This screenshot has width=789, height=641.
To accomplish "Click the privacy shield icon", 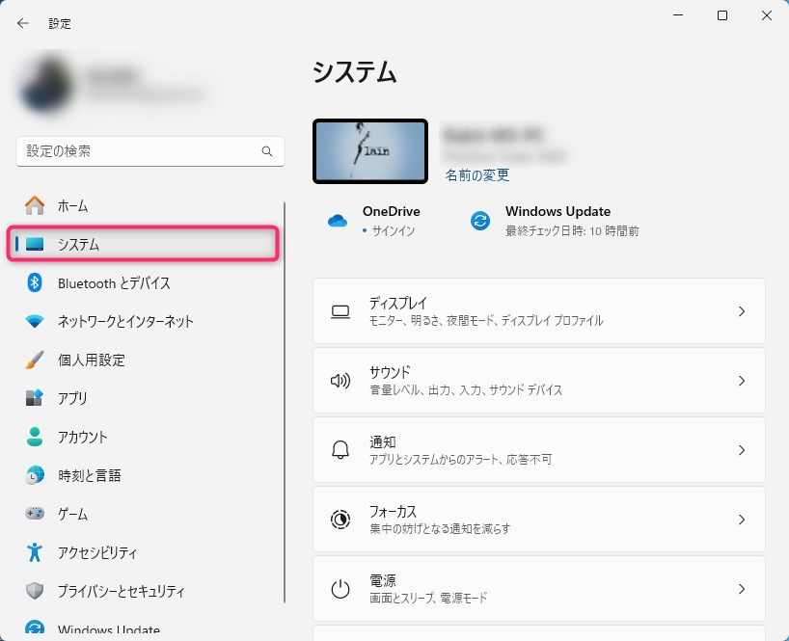I will point(35,591).
